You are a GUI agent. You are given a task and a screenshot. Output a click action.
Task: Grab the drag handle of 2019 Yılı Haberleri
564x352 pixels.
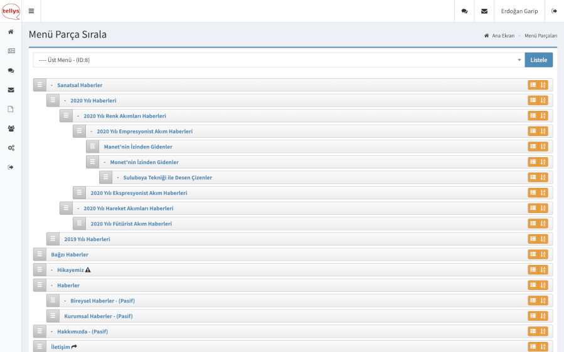53,239
